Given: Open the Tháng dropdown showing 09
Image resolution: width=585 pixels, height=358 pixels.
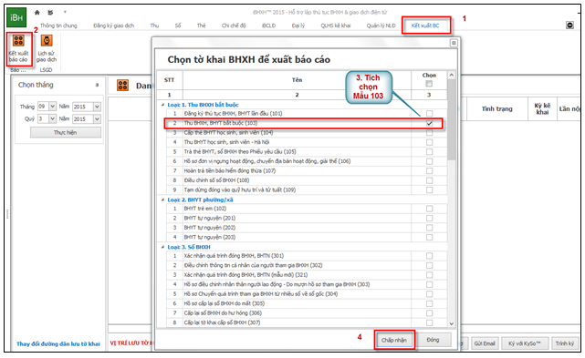Looking at the screenshot, I should (53, 107).
